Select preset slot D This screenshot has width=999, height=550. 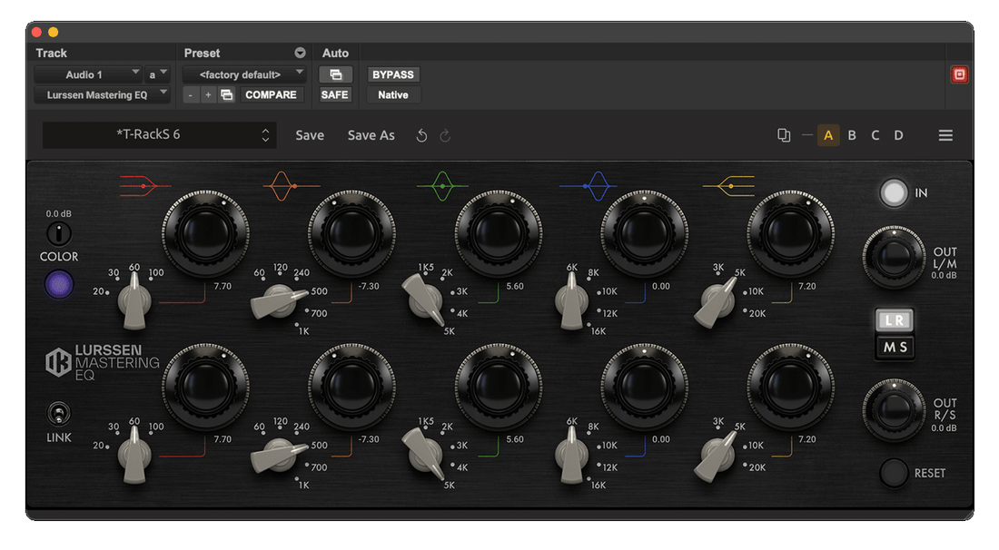[898, 135]
